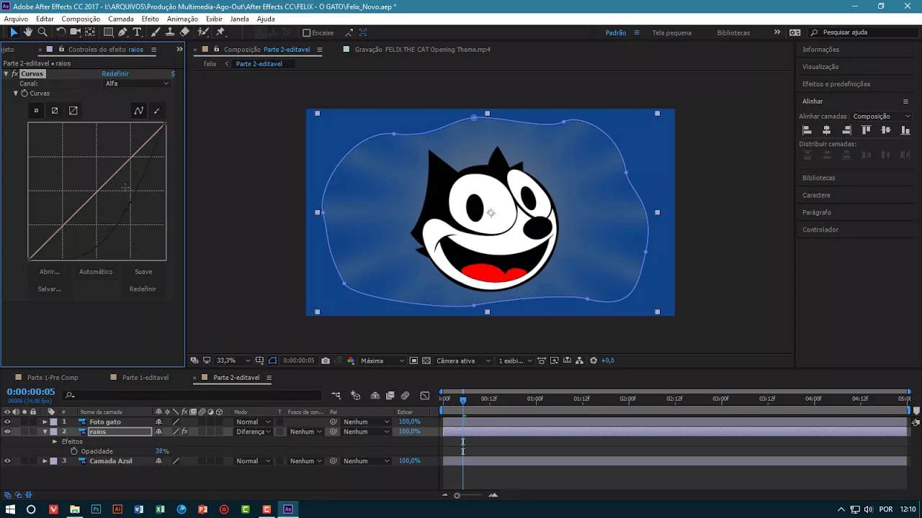This screenshot has width=922, height=518.
Task: Enable Frame Blending timeline button
Action: point(390,396)
